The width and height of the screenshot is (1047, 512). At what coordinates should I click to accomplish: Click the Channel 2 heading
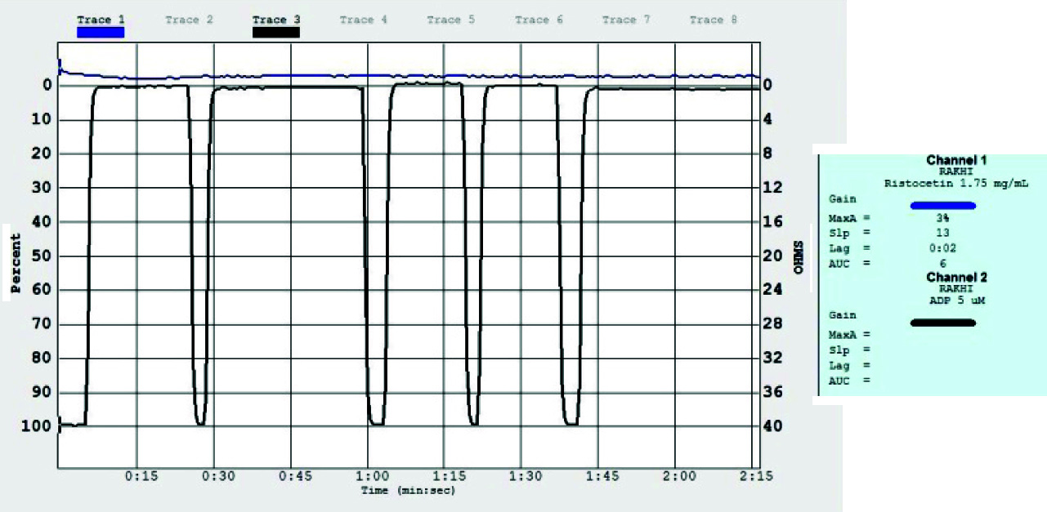pyautogui.click(x=955, y=278)
